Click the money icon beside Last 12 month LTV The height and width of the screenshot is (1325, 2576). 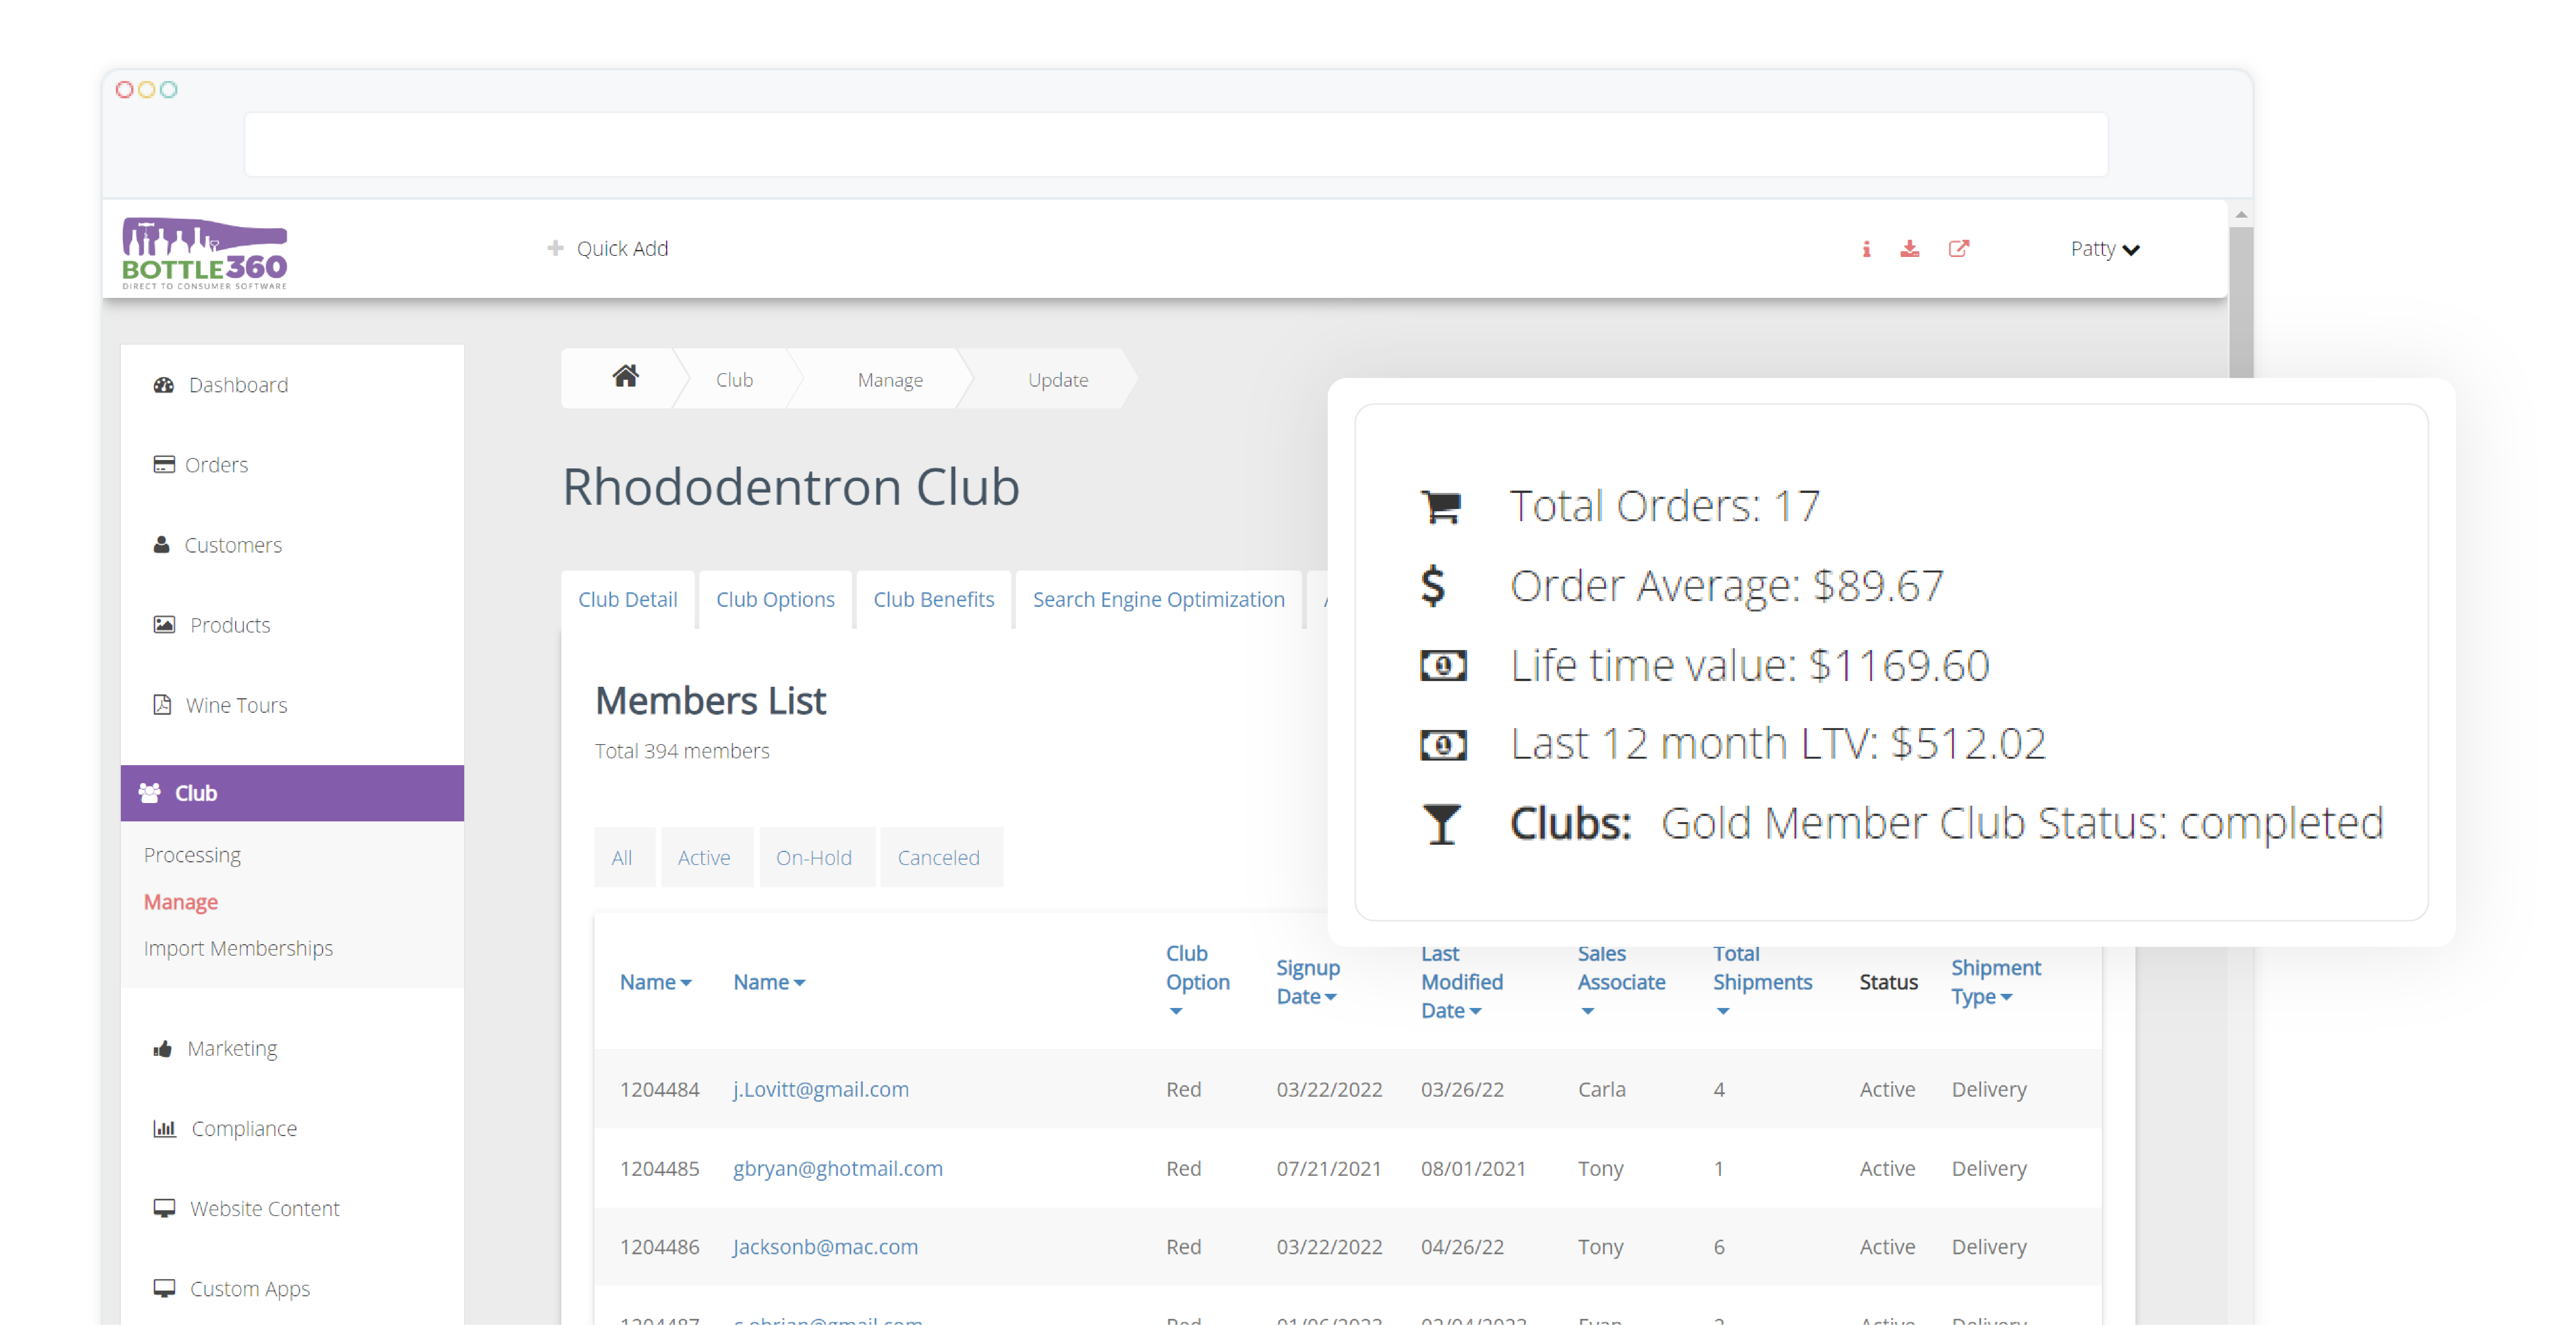coord(1443,744)
